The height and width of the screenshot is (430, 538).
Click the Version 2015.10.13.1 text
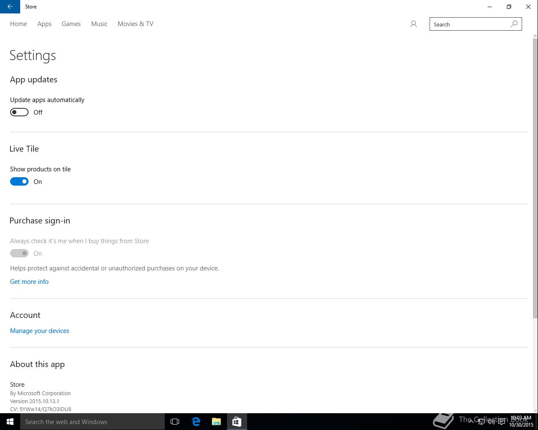pos(34,401)
